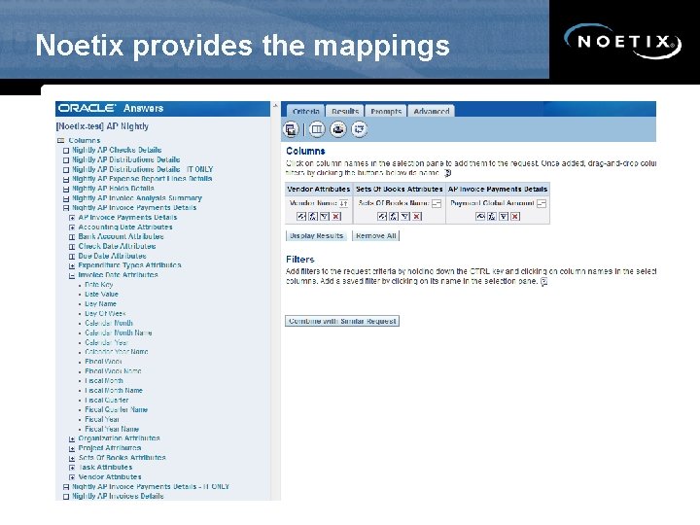Image resolution: width=700 pixels, height=525 pixels.
Task: Open the Prompts tab
Action: click(386, 111)
